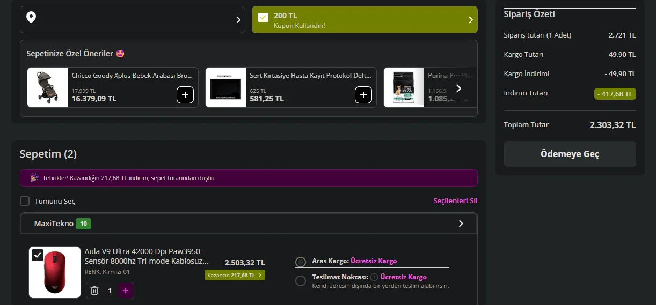The height and width of the screenshot is (305, 656).
Task: Click MaxiTekno seller rating badge 10
Action: pos(83,224)
